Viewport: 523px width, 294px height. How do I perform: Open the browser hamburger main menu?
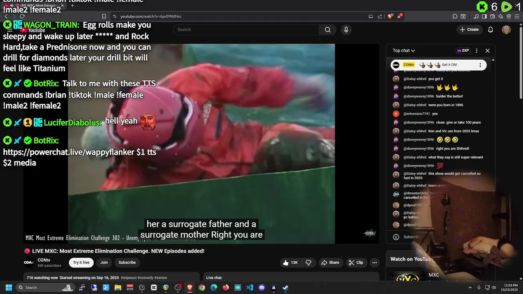(x=517, y=16)
